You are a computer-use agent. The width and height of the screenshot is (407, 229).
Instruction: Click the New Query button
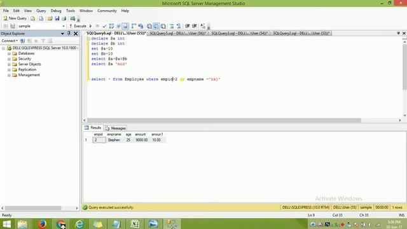point(15,18)
